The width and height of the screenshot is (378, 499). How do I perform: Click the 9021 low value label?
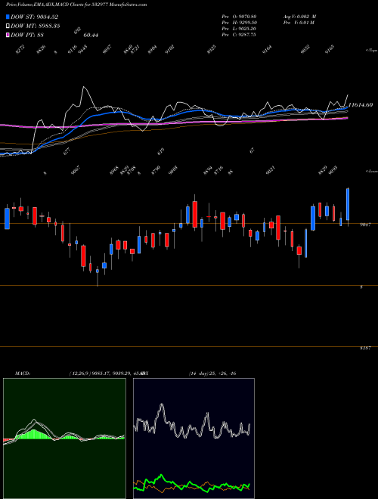(271, 170)
